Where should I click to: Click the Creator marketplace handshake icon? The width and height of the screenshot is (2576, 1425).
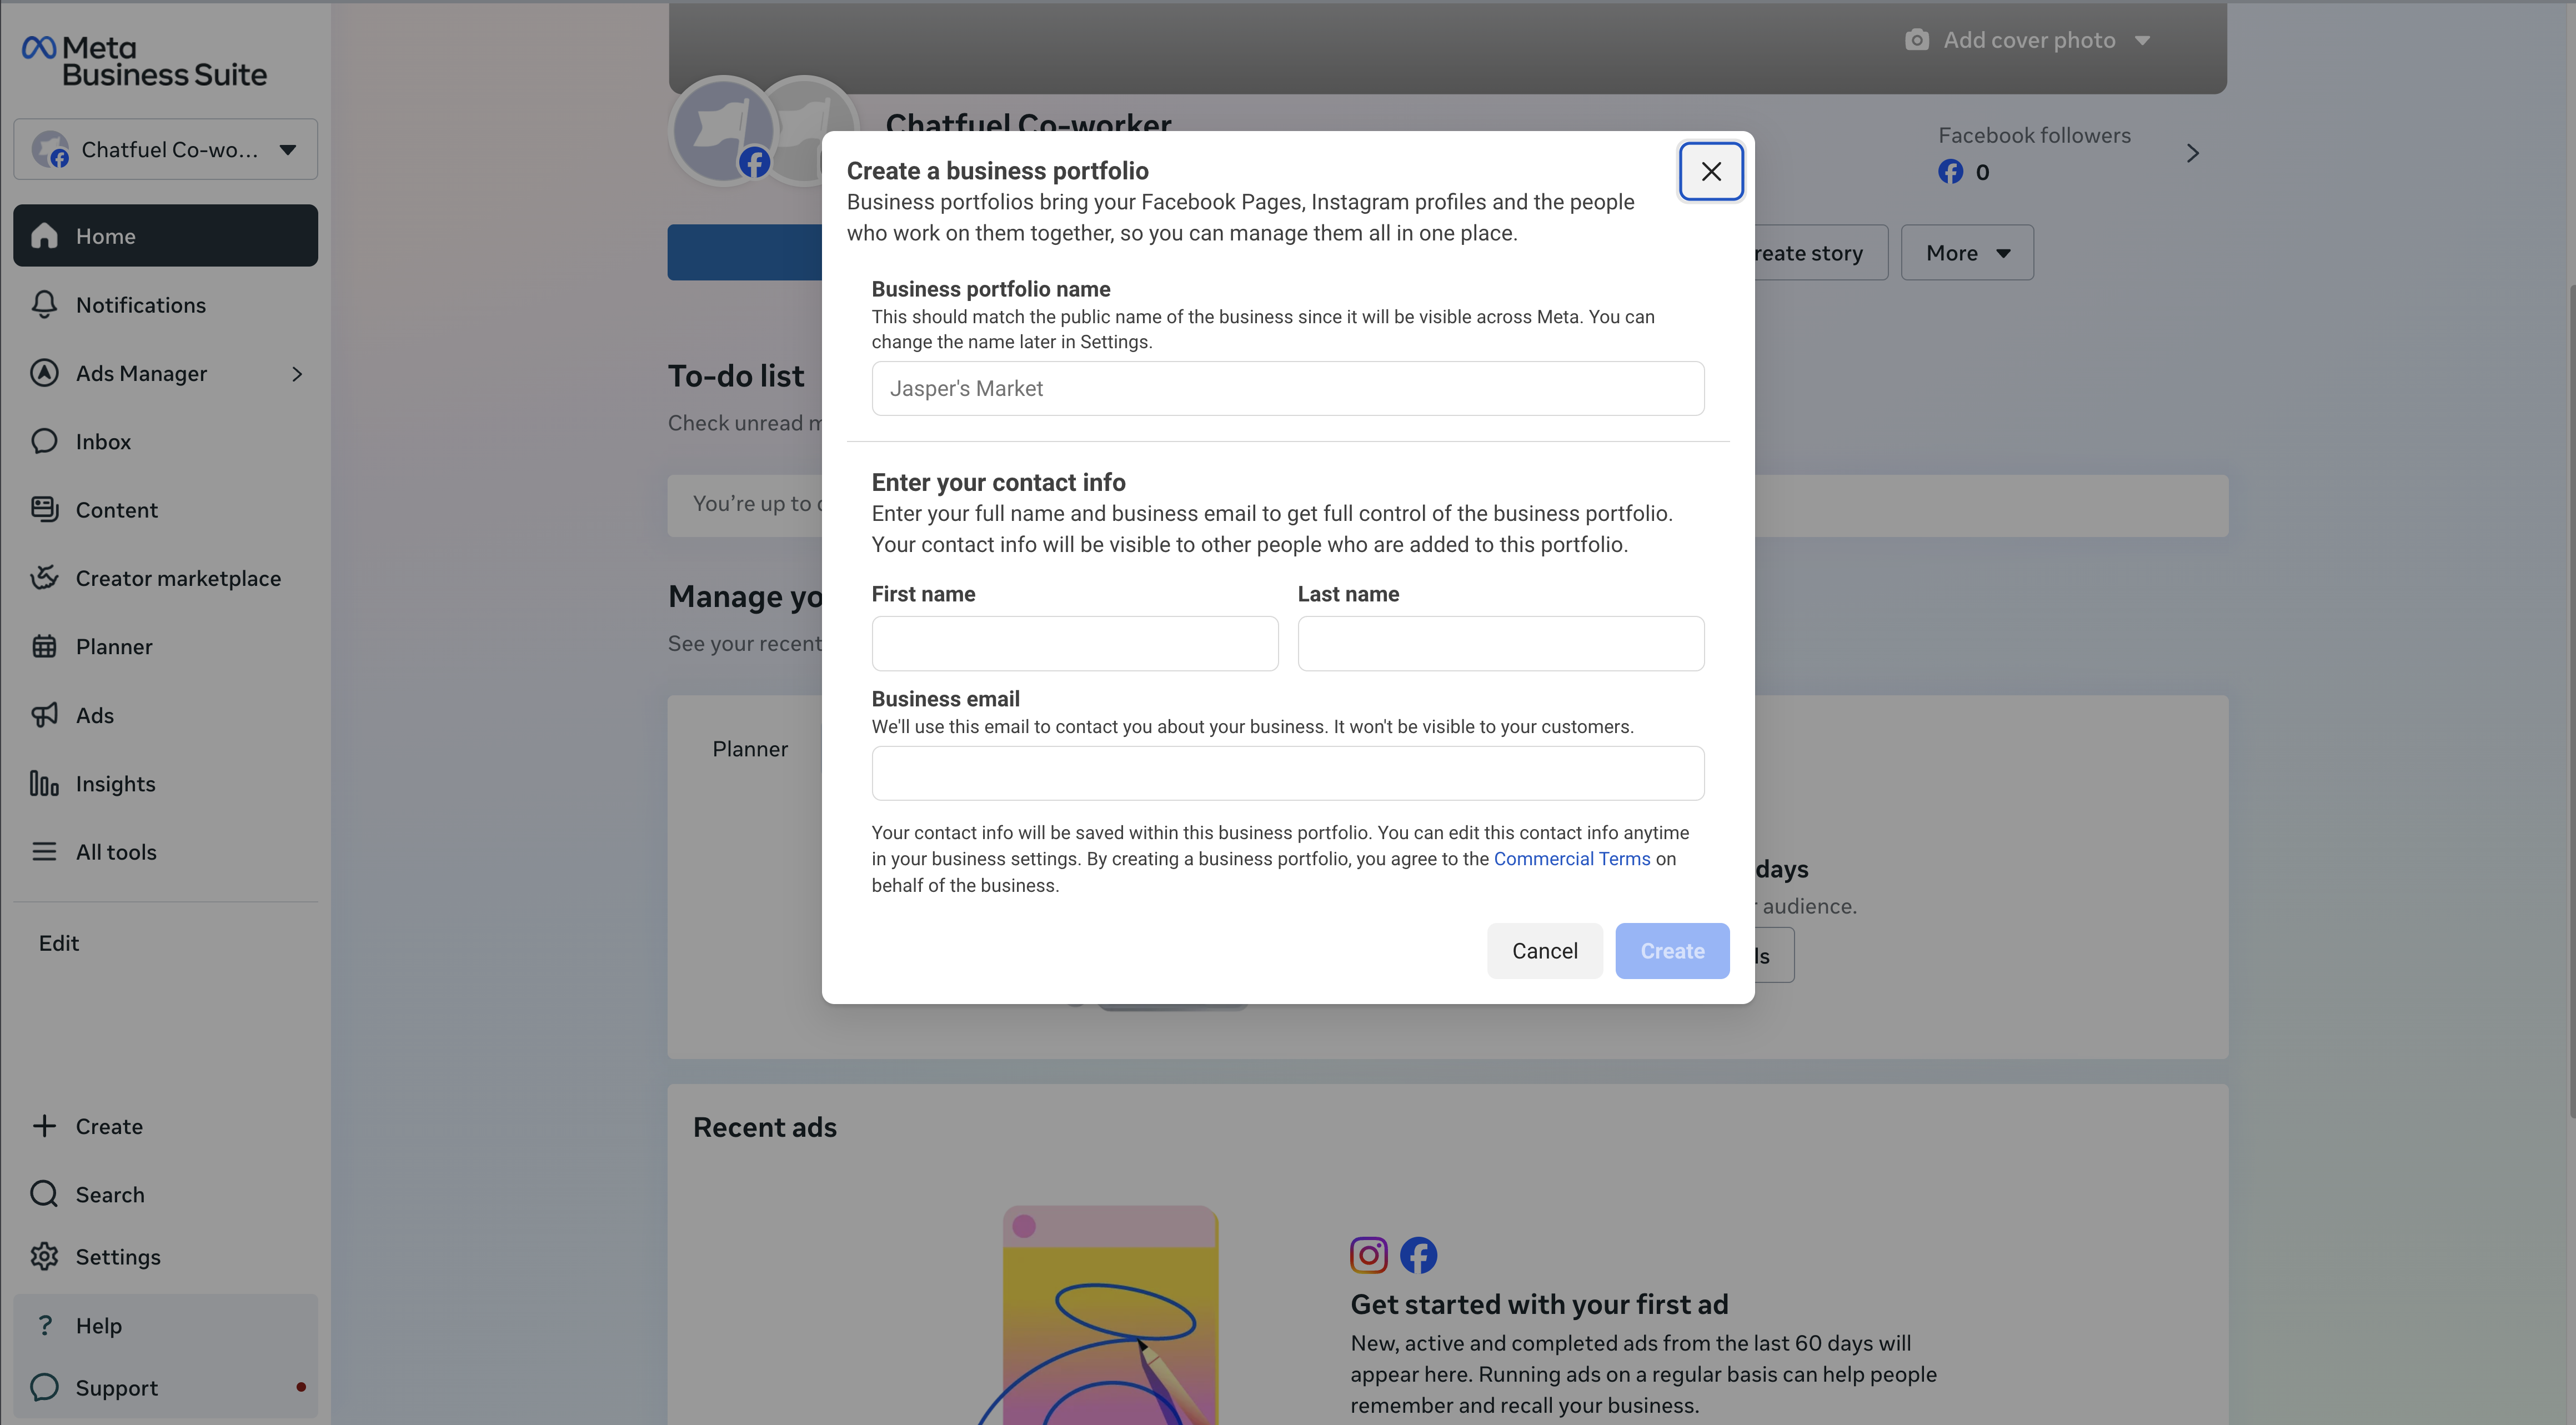point(44,578)
